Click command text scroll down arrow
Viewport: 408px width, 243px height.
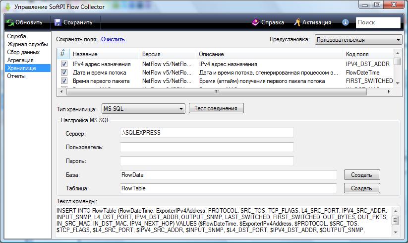(396, 232)
